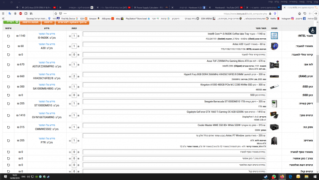Show more bookmarks with the double chevron

coord(3,19)
